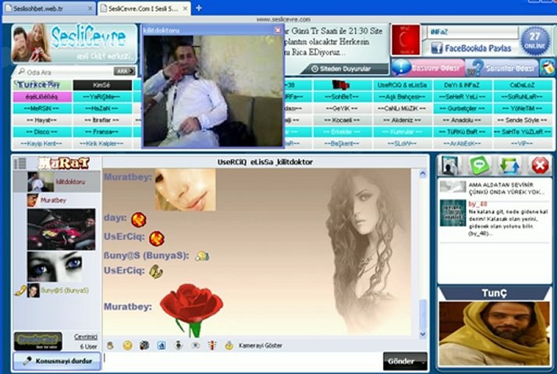Click Konusmayi durdur to stop talking
Image resolution: width=557 pixels, height=374 pixels.
coord(57,362)
